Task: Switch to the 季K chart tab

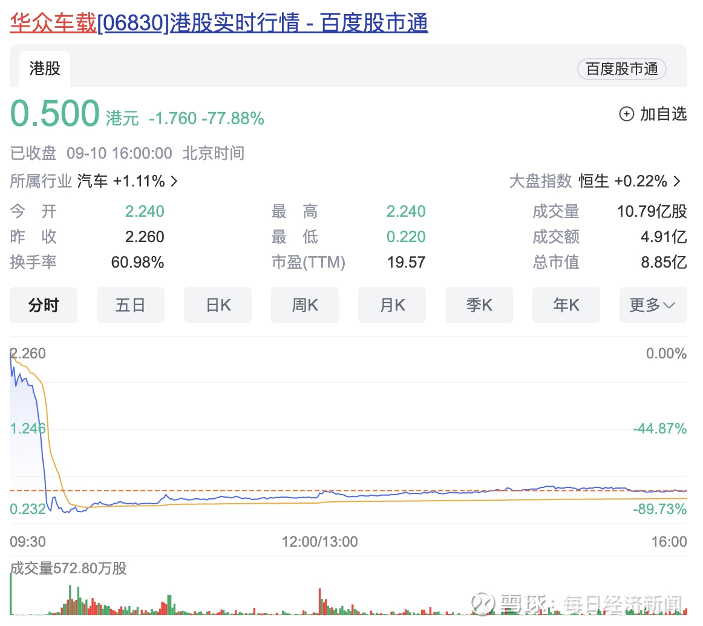Action: pos(479,305)
